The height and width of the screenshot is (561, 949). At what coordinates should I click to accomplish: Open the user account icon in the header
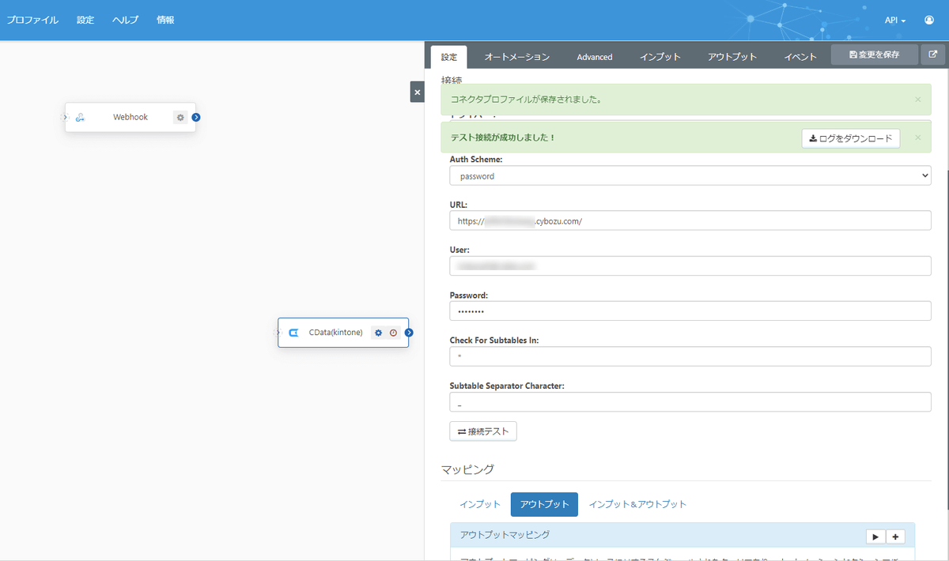pyautogui.click(x=929, y=20)
